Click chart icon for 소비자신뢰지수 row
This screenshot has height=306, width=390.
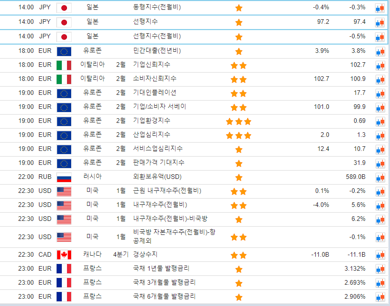coord(379,79)
